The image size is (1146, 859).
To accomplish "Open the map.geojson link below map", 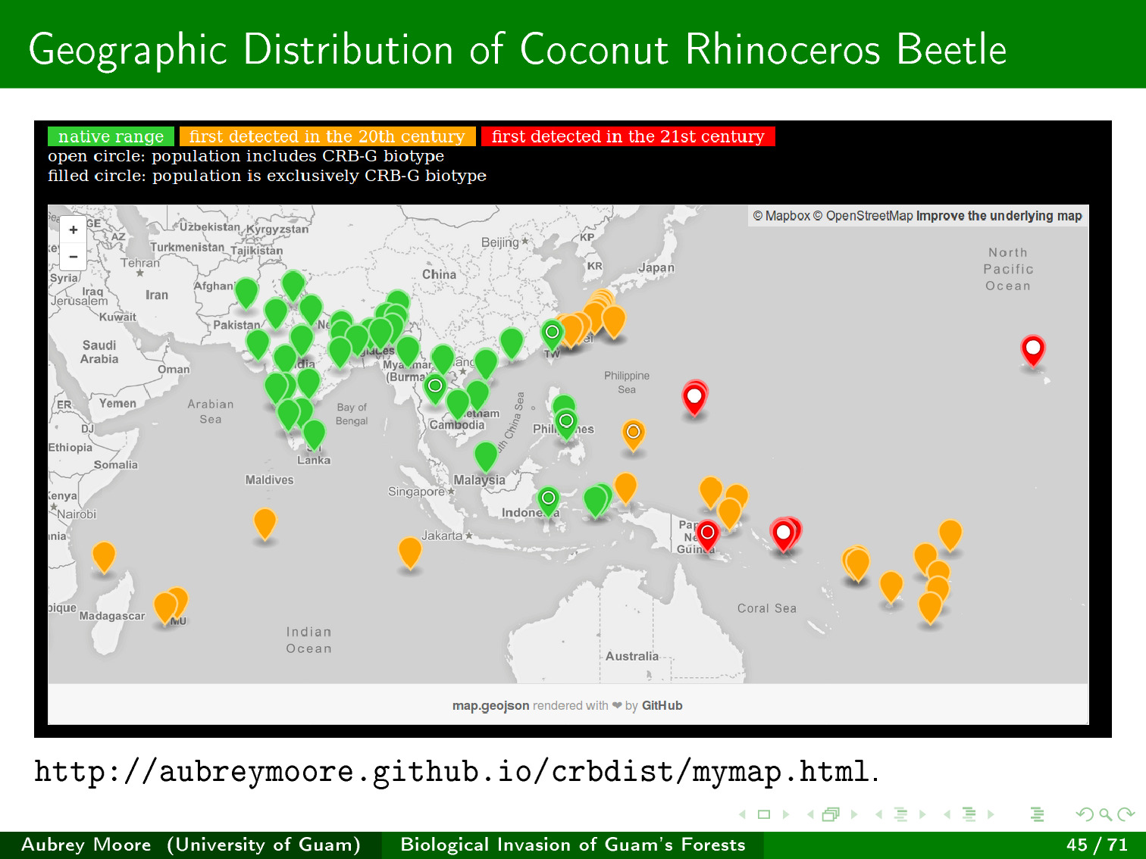I will tap(490, 705).
